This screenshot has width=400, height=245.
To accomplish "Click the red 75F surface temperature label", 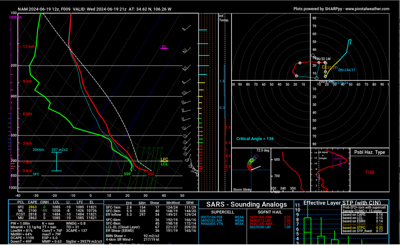I will click(x=151, y=174).
